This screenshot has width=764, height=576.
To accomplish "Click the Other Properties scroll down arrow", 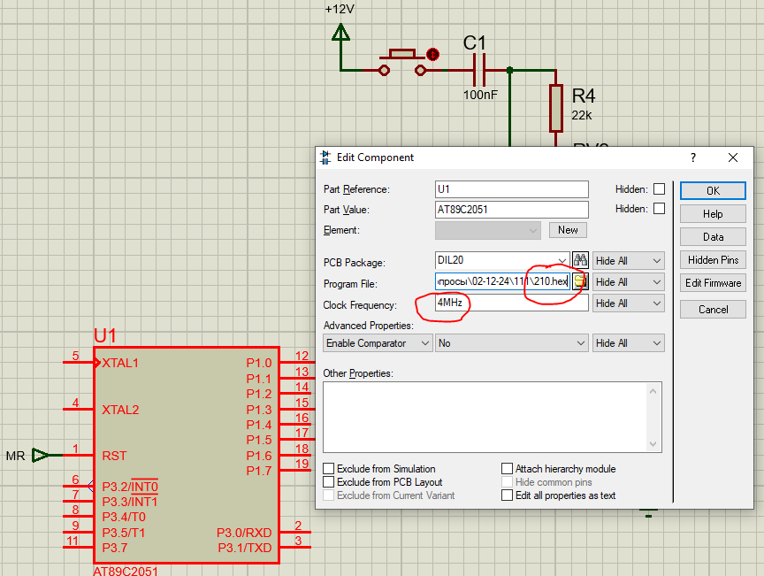I will point(653,444).
